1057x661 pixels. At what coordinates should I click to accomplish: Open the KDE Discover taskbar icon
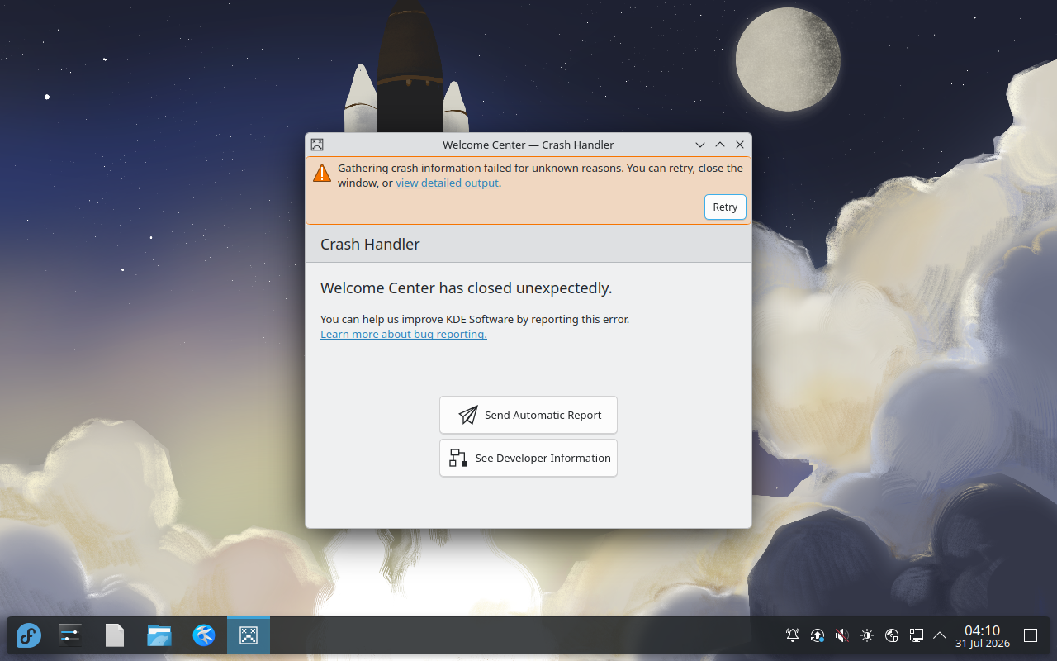pyautogui.click(x=204, y=635)
